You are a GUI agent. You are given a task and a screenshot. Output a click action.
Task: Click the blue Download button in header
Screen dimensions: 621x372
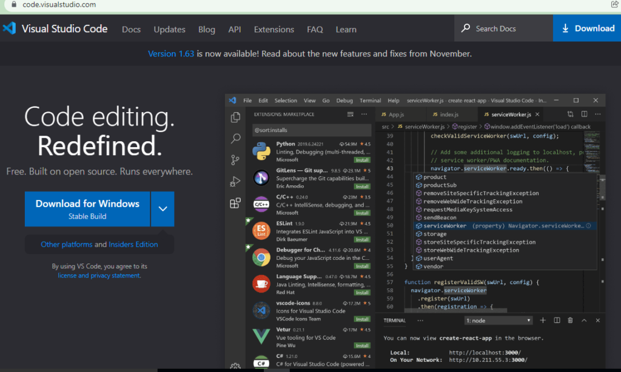pyautogui.click(x=587, y=28)
